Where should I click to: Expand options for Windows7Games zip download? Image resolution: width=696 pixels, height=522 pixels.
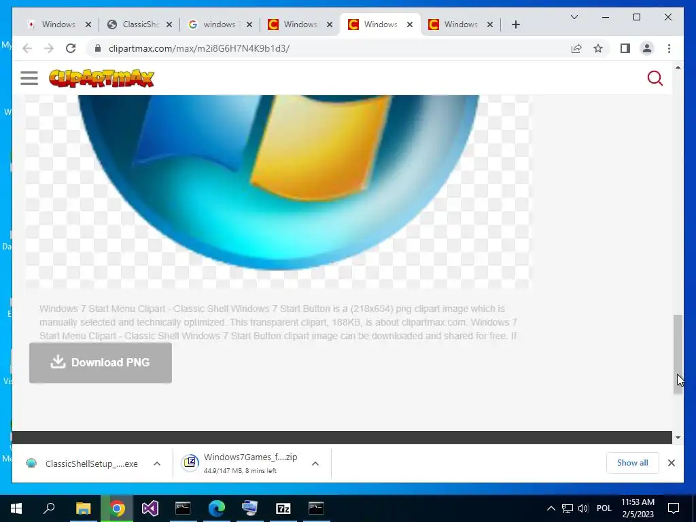[x=315, y=464]
